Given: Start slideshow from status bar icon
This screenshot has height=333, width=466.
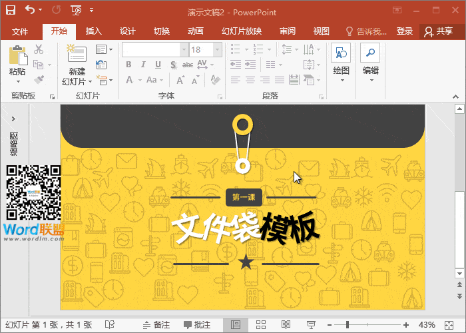Looking at the screenshot, I should 310,325.
